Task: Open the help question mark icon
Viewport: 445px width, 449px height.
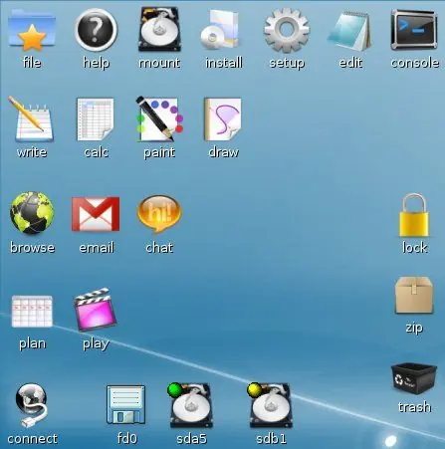Action: point(96,29)
